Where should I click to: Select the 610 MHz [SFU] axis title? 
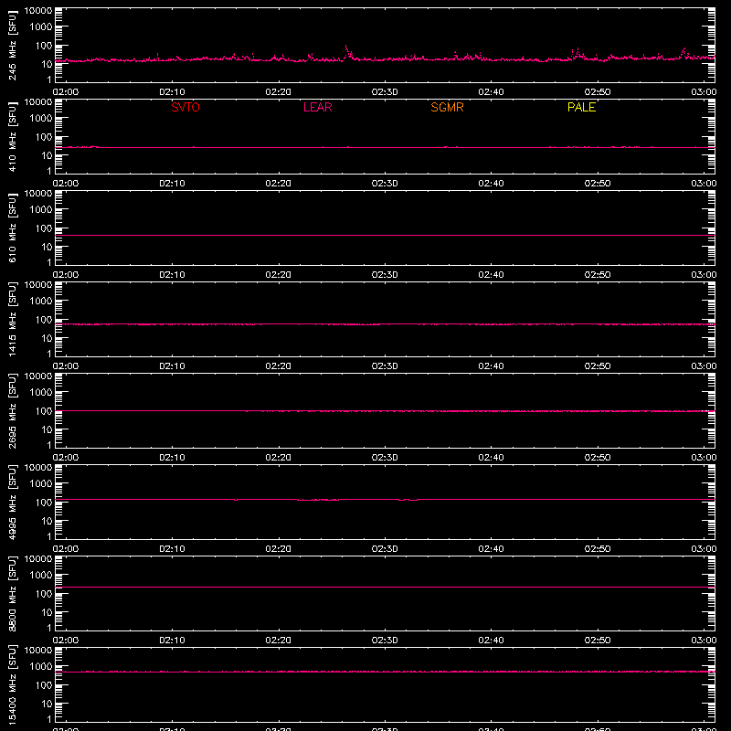[x=13, y=228]
